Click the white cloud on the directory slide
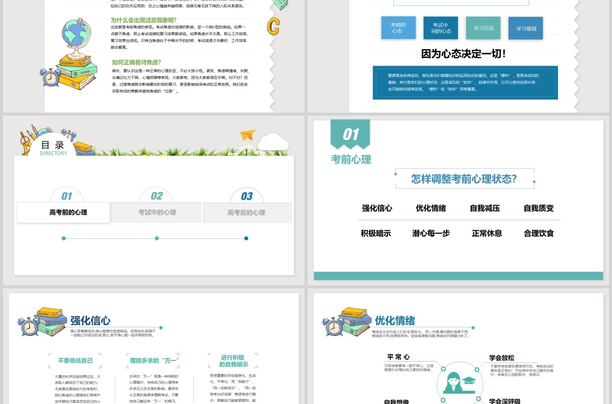 point(273,141)
